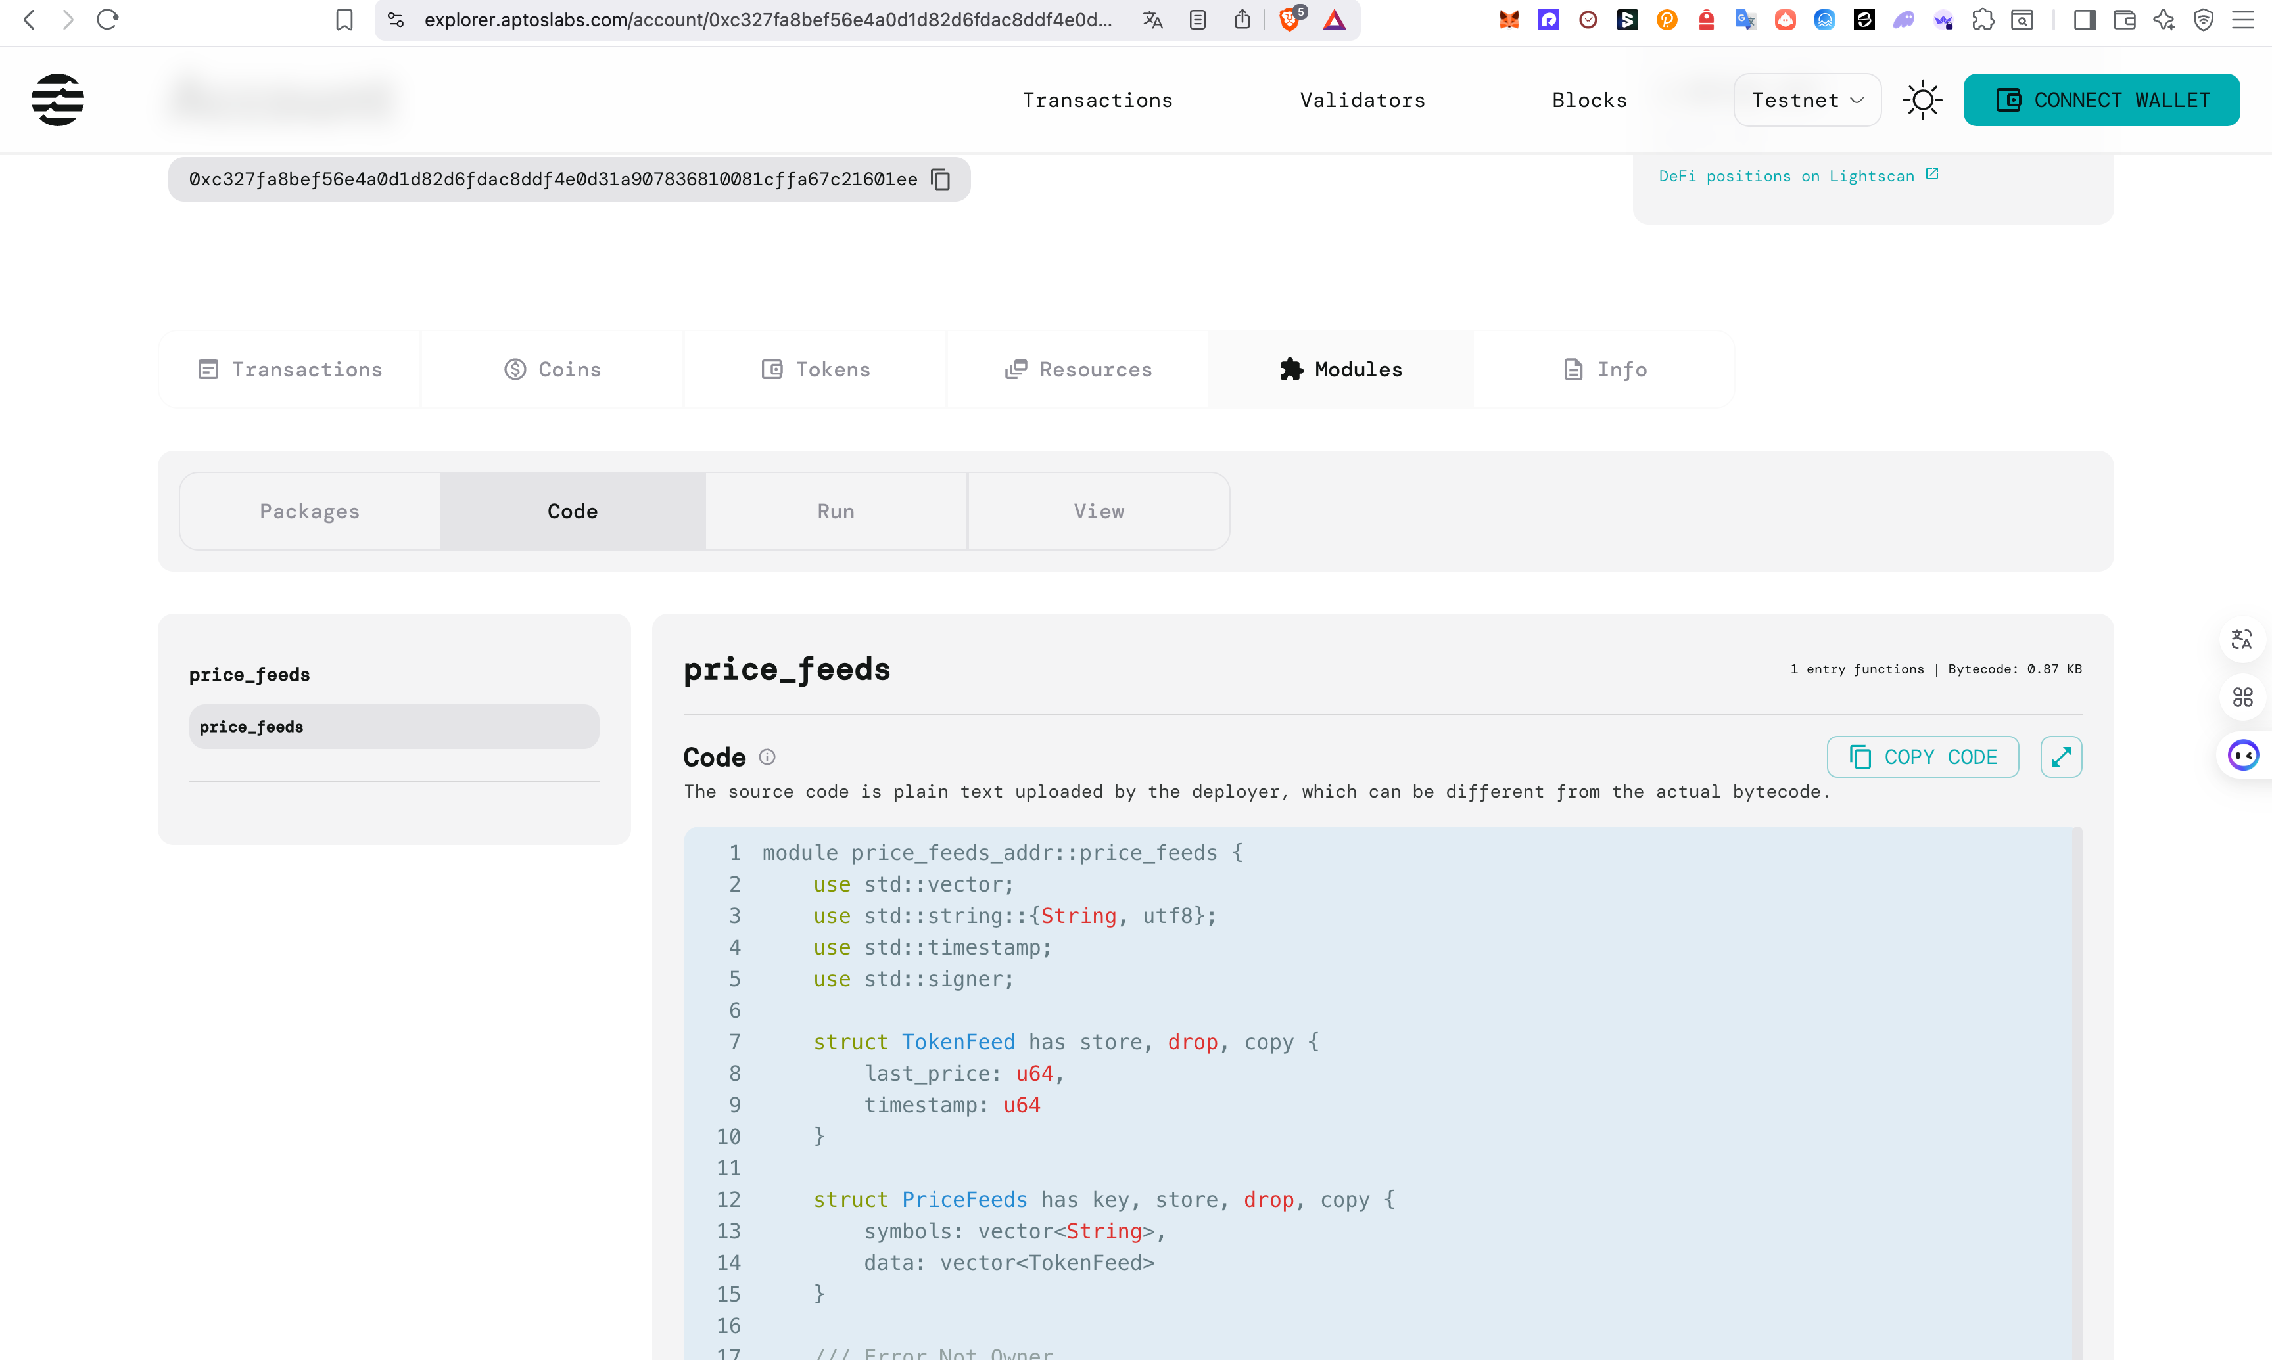
Task: View site information icon in address bar
Action: (x=395, y=19)
